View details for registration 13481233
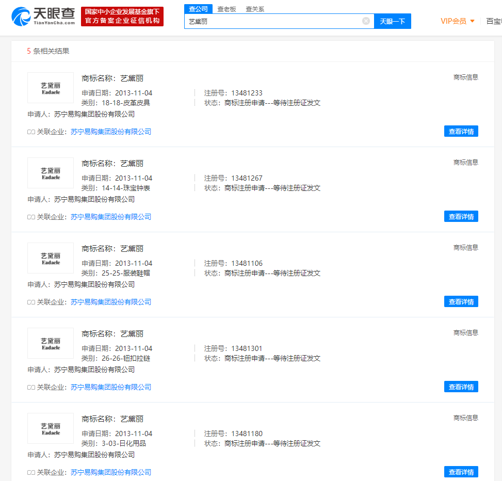 click(461, 131)
